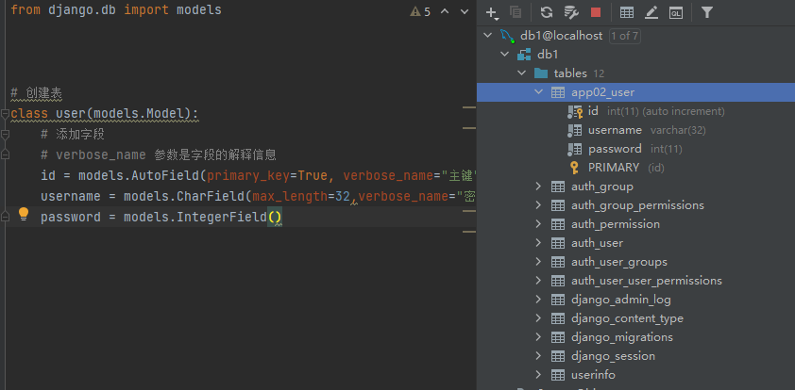Click 'AutoField' in the id line
Viewport: 795px width, 390px height.
click(x=165, y=176)
